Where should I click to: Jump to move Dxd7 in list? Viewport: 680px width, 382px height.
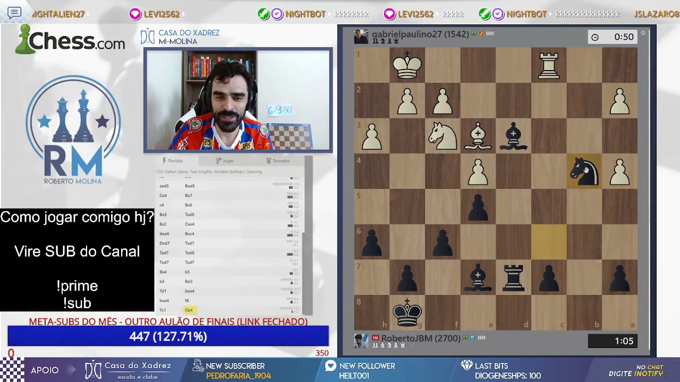tap(164, 243)
